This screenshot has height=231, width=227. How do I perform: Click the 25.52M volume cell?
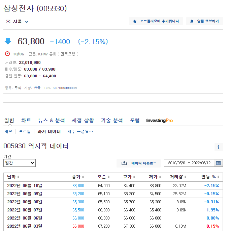pyautogui.click(x=180, y=194)
